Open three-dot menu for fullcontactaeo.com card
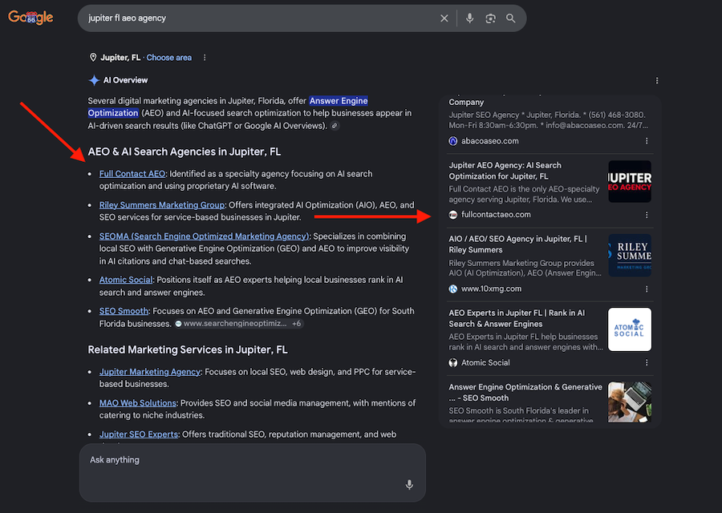This screenshot has width=722, height=513. pos(647,215)
